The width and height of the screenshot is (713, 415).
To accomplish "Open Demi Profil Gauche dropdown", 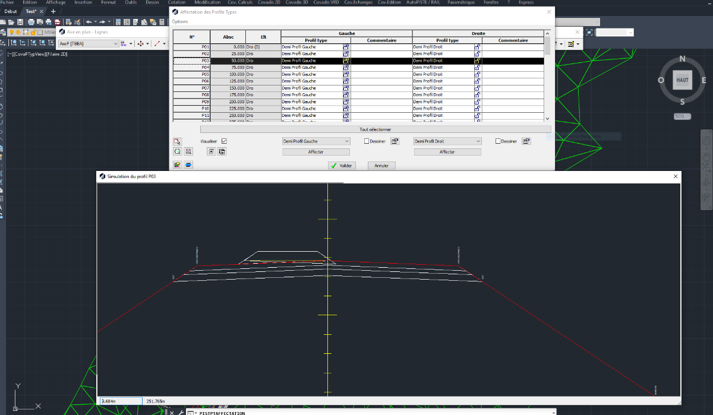I will click(x=317, y=141).
